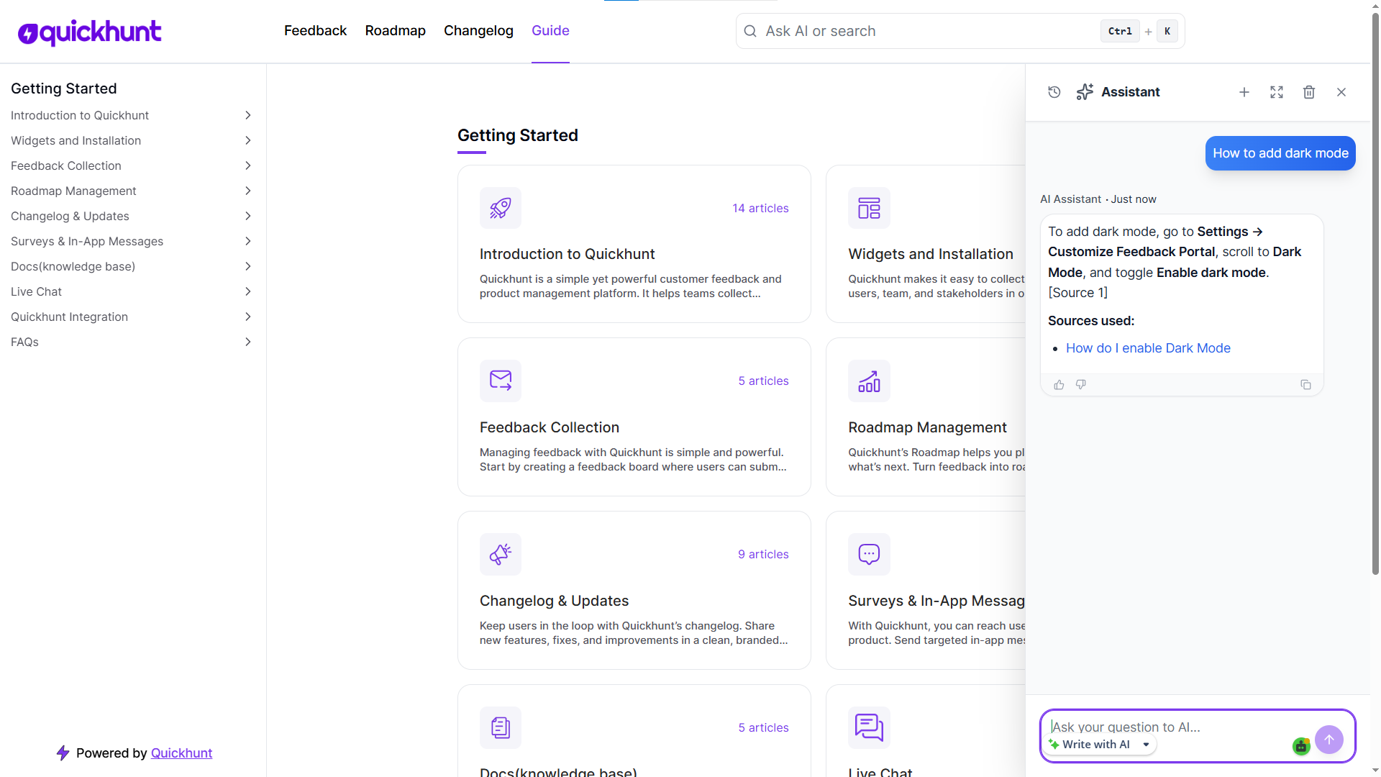Open the Changelog tab
Screen dimensions: 1381x777
[x=478, y=30]
